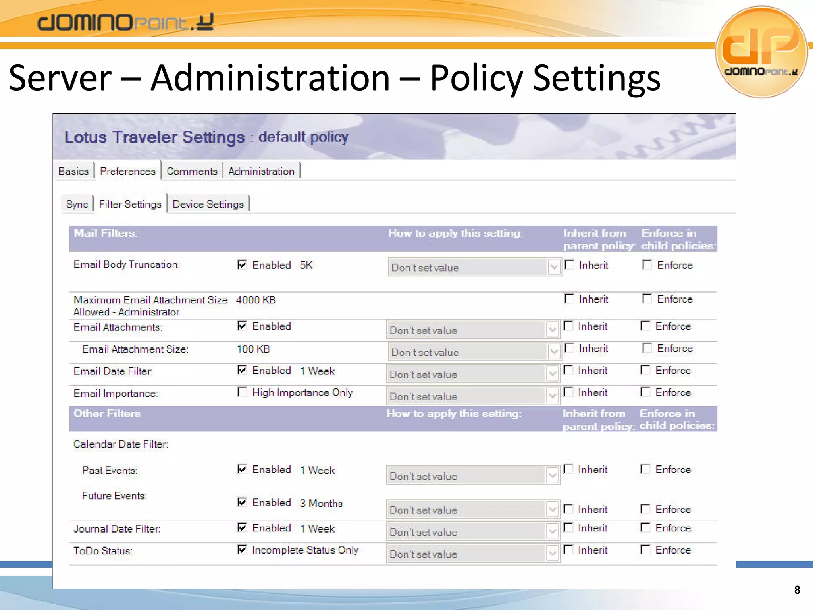
Task: Open apply-setting dropdown for Past Events
Action: [473, 475]
